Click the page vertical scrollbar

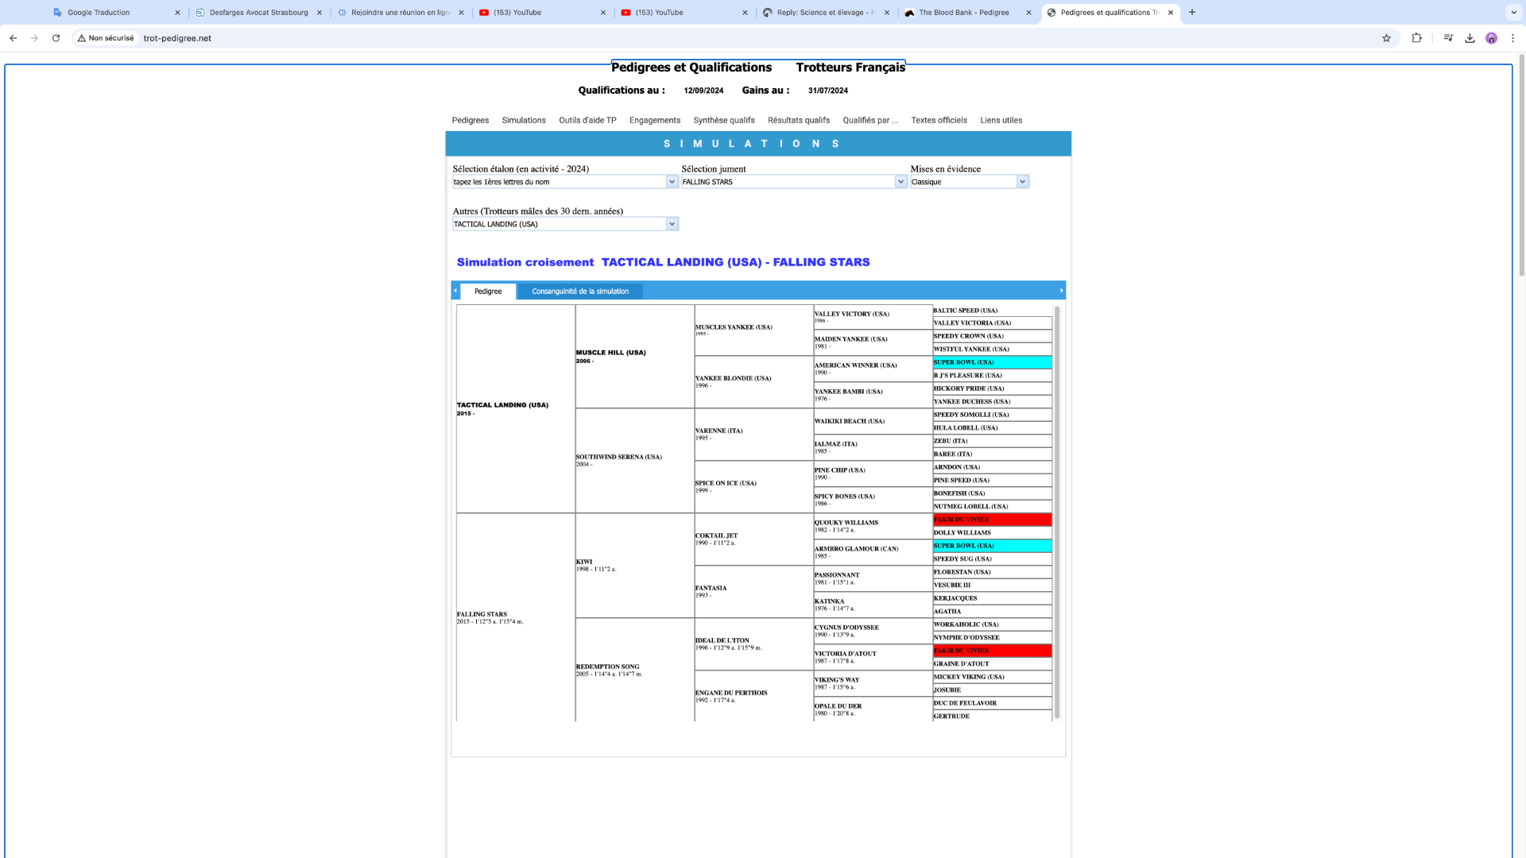pyautogui.click(x=1521, y=165)
